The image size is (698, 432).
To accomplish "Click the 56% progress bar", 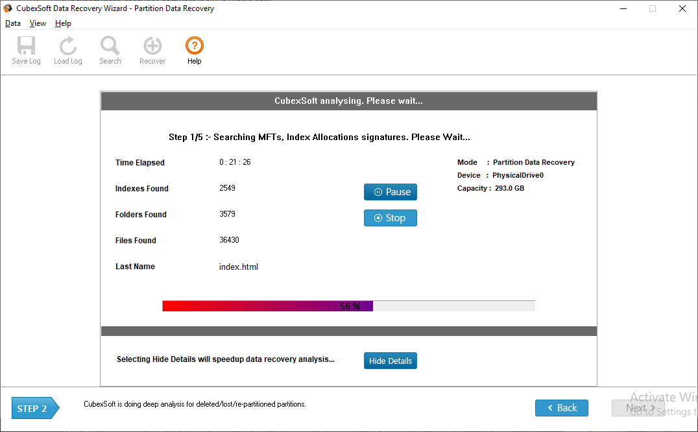I will 349,306.
